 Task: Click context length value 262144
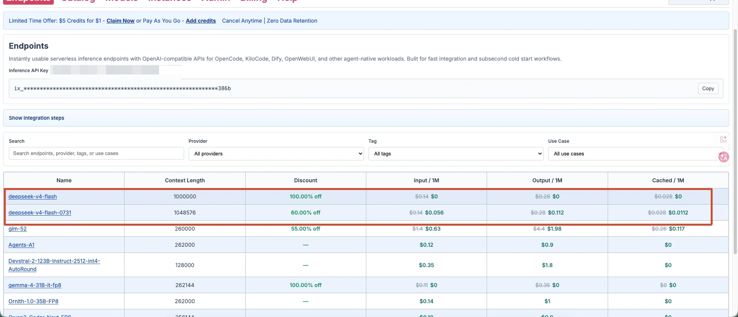185,285
